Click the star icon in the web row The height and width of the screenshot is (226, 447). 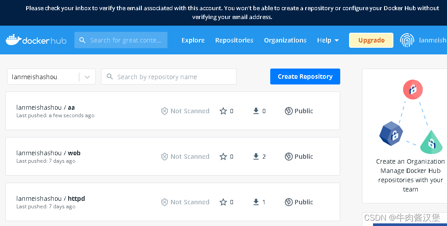223,157
